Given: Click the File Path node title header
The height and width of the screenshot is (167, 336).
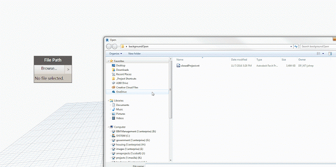Looking at the screenshot, I should (x=53, y=60).
